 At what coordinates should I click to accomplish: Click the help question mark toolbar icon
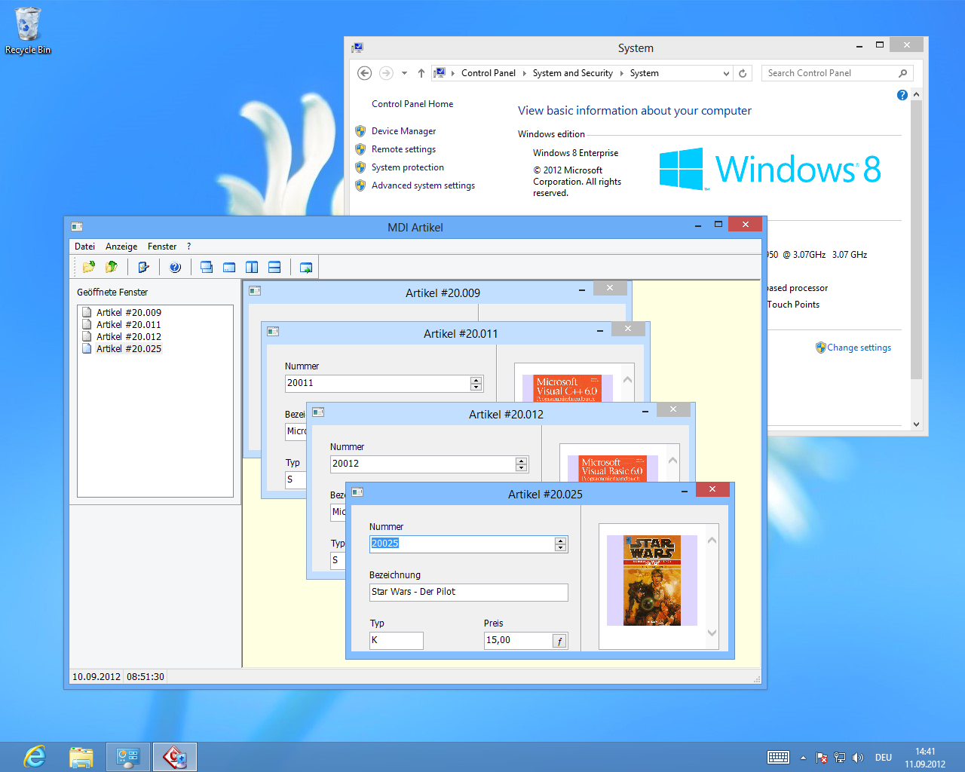click(x=175, y=267)
